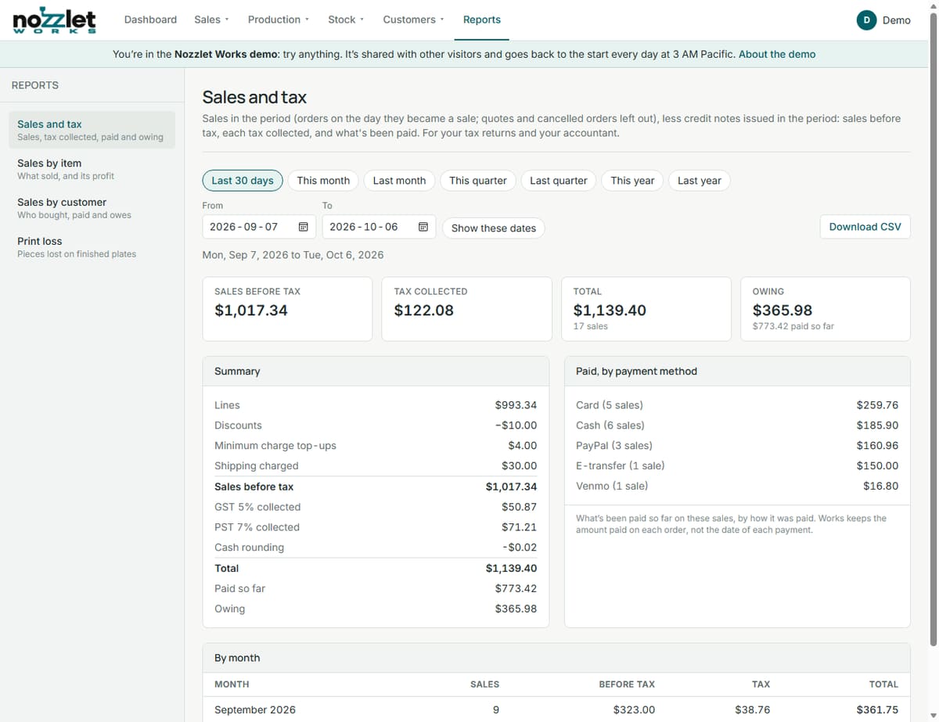Select the This year range
The height and width of the screenshot is (722, 939).
click(632, 181)
